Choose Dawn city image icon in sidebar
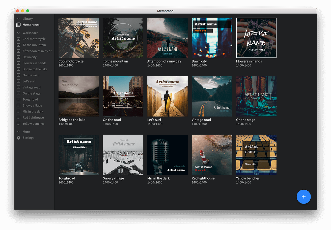331x230 pixels. pos(18,57)
